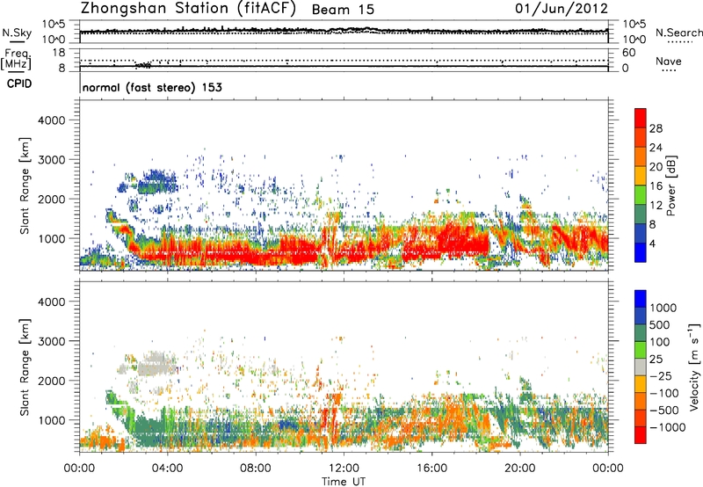Click the "4000" tick of the power panel
The image size is (703, 487).
52,120
